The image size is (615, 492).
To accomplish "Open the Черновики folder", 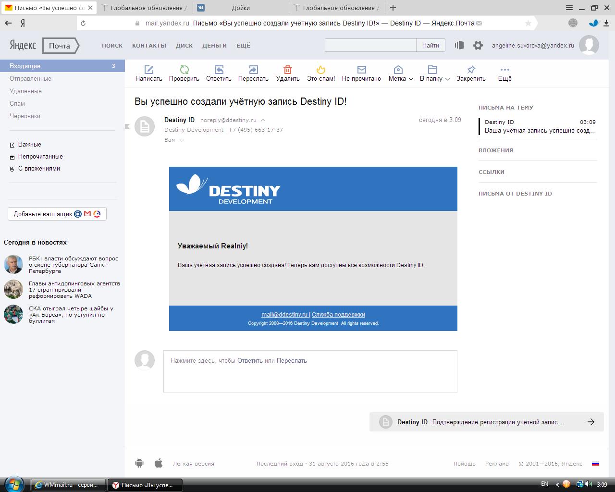I will [x=25, y=116].
